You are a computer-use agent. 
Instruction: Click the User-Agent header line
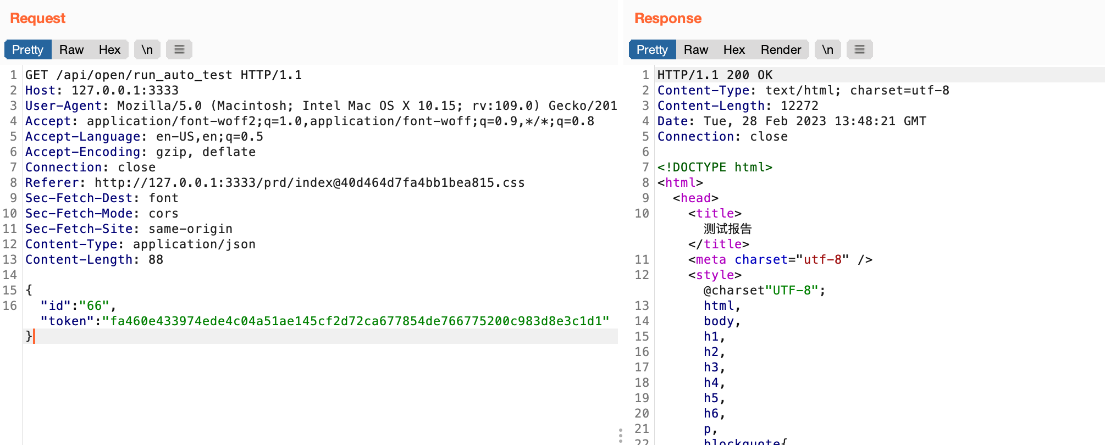pyautogui.click(x=321, y=105)
